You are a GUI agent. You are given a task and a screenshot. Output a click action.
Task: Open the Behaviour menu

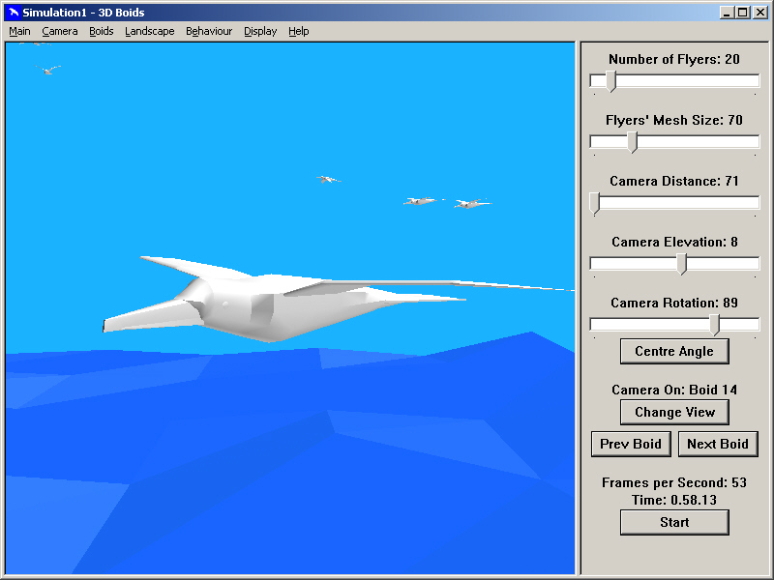(x=209, y=31)
